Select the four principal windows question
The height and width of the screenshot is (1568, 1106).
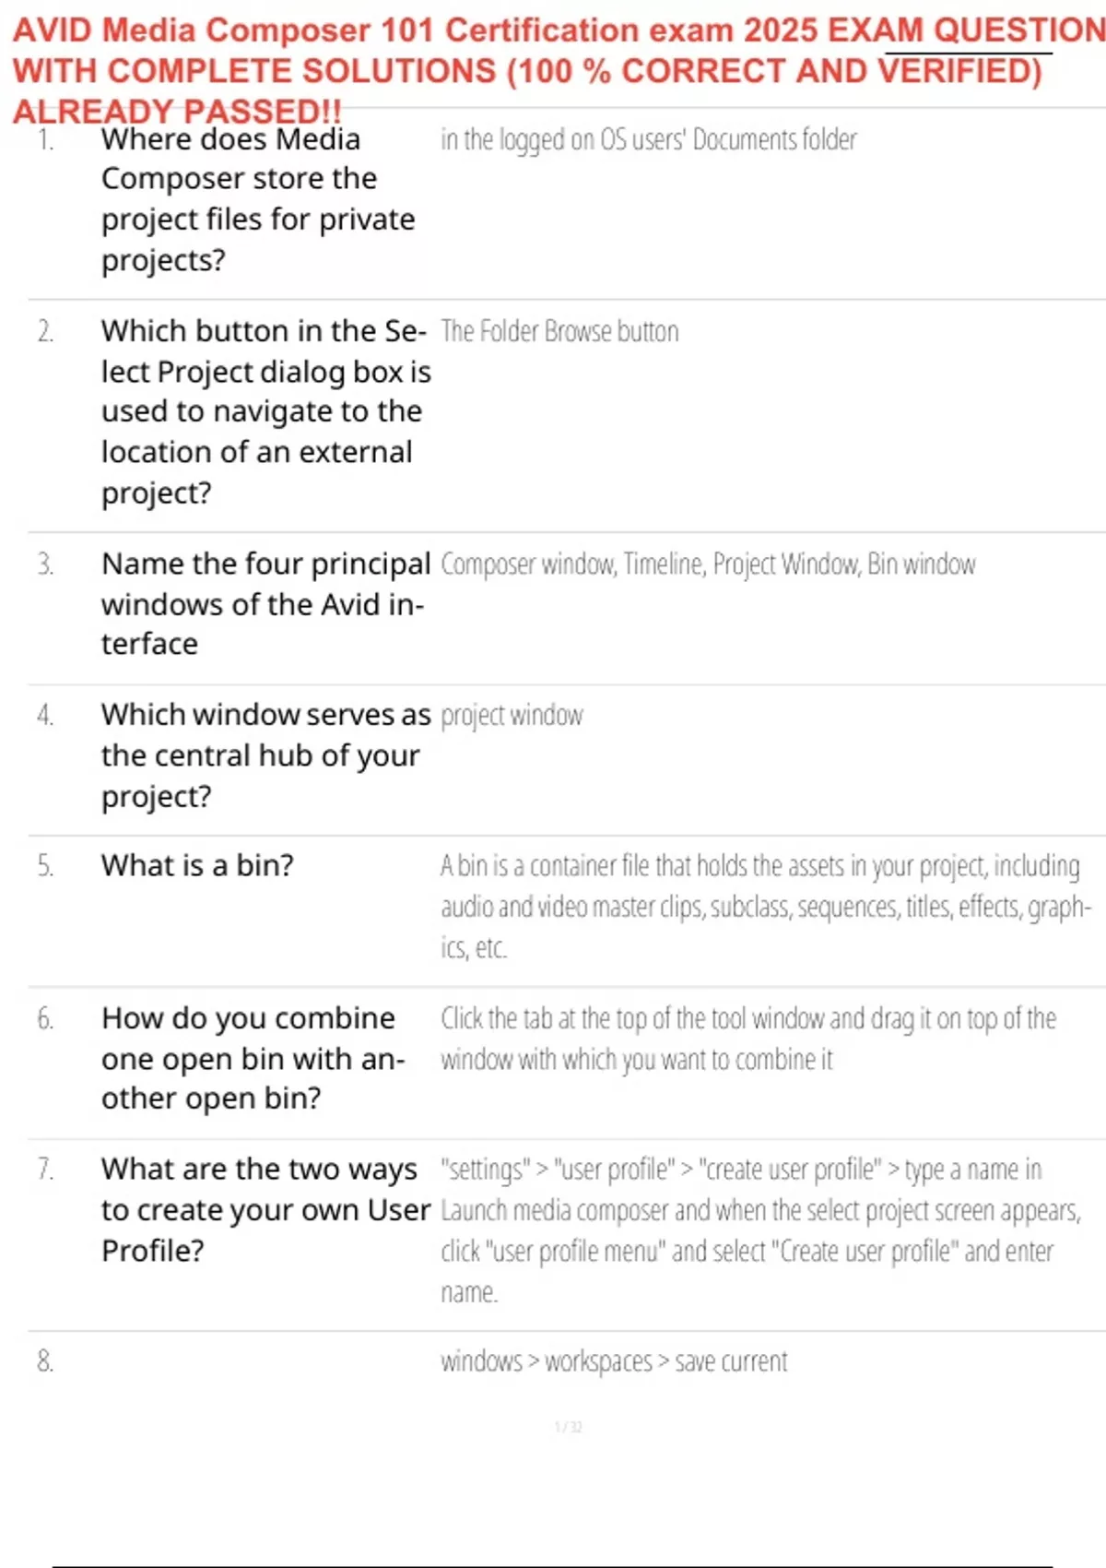265,603
